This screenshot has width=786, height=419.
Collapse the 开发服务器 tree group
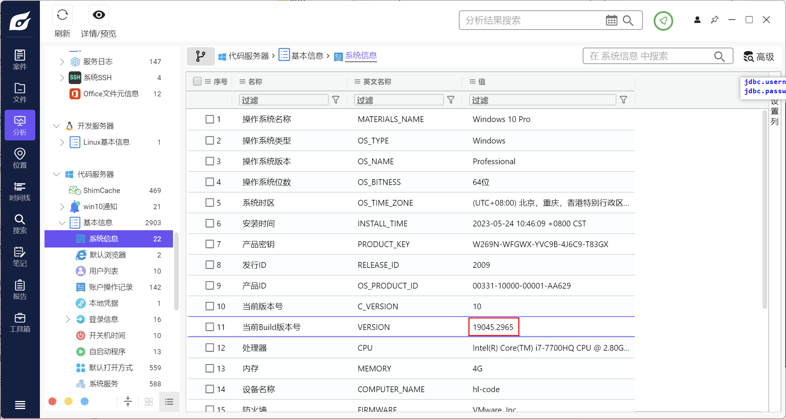pyautogui.click(x=56, y=126)
